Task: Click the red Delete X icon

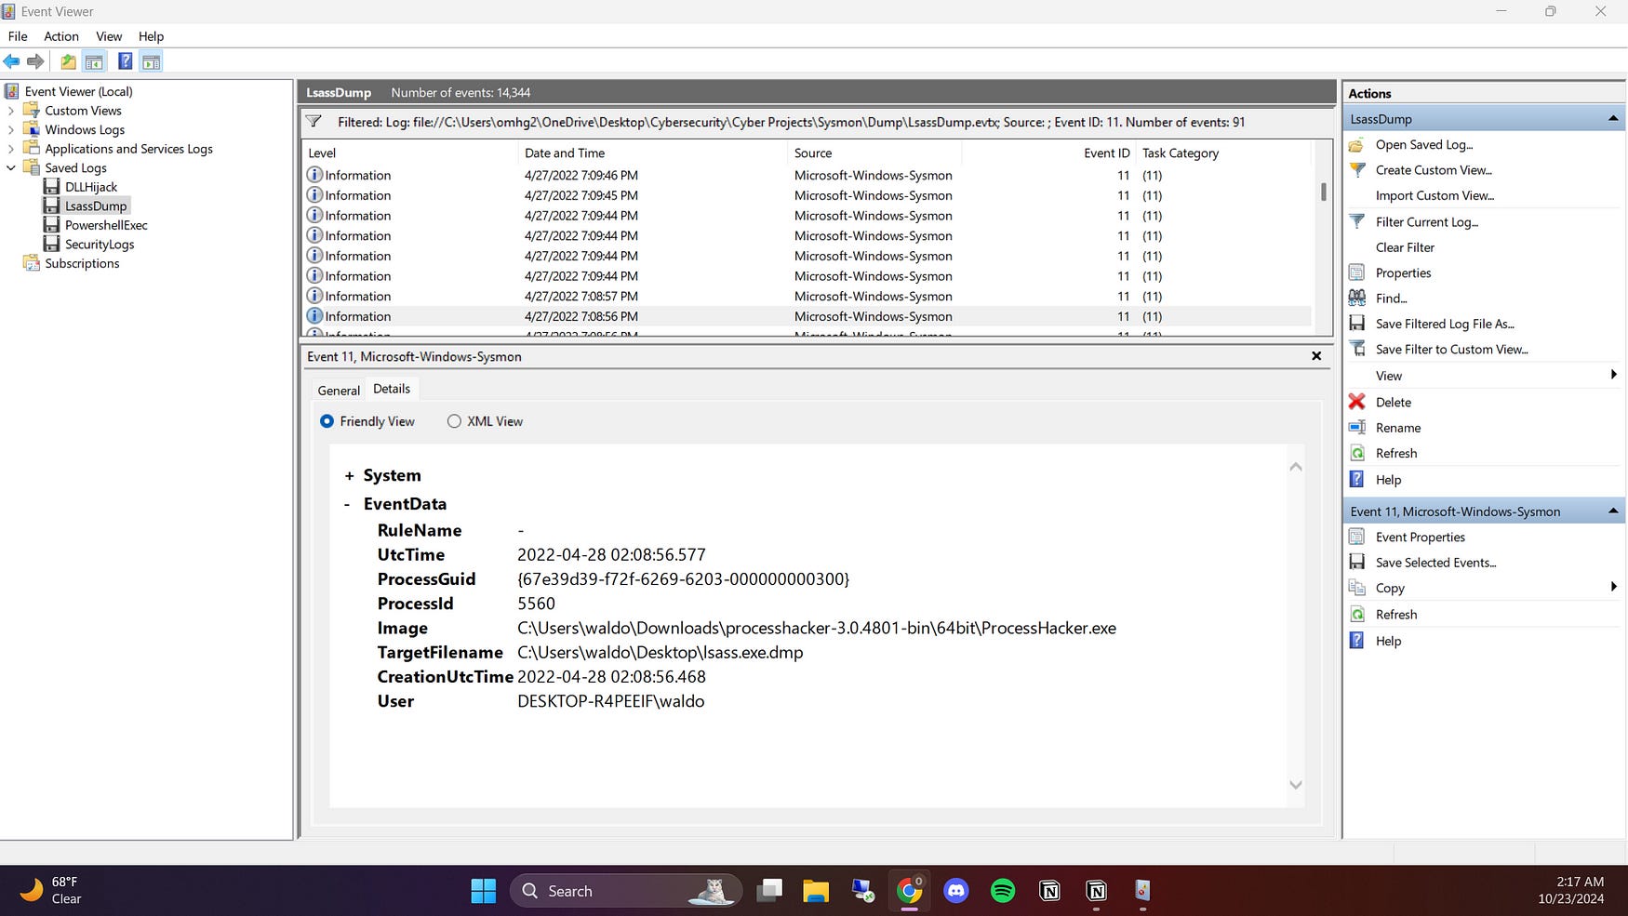Action: tap(1357, 402)
